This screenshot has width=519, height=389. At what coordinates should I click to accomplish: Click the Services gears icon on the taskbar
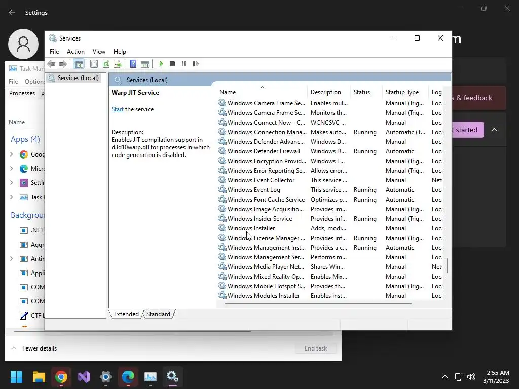coord(172,377)
